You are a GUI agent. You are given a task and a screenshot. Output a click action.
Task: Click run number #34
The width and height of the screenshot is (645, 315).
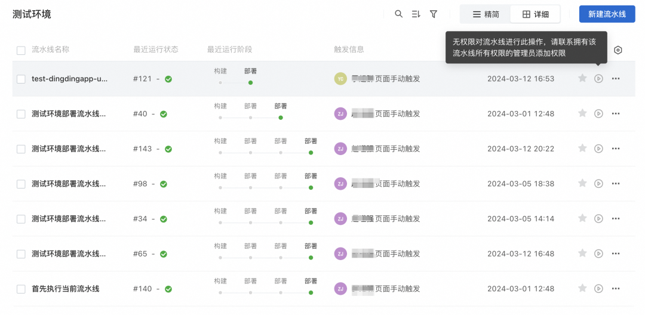140,219
